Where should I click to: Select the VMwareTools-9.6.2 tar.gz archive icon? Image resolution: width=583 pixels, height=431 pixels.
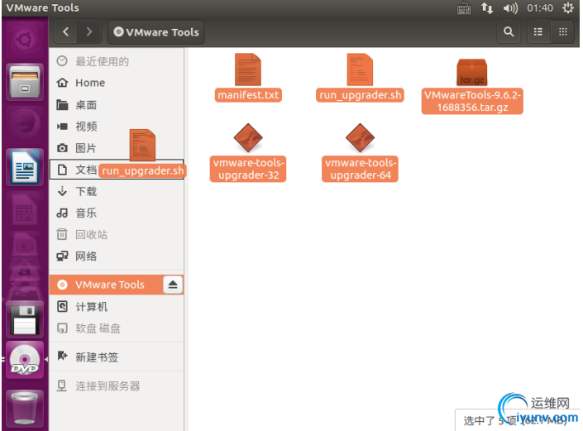(472, 72)
